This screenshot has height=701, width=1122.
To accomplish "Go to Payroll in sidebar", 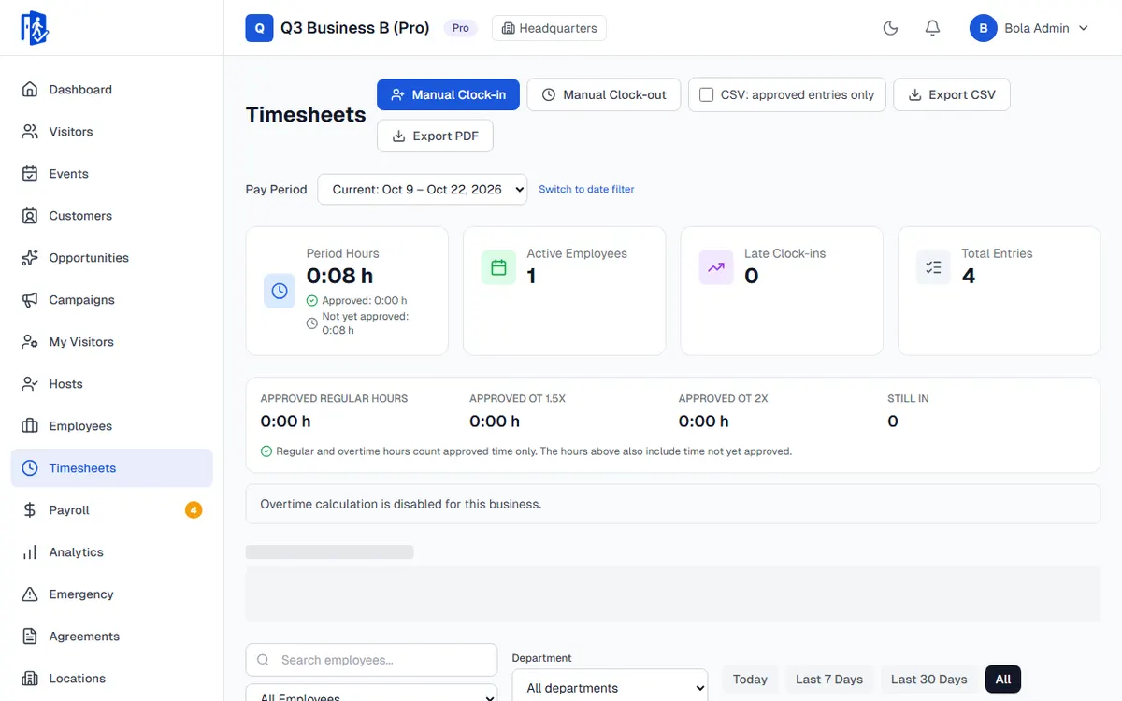I will click(x=112, y=510).
